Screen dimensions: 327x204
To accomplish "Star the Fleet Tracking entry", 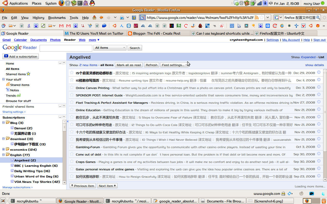I will tap(72, 102).
